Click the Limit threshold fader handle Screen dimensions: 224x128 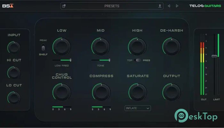pyautogui.click(x=214, y=56)
